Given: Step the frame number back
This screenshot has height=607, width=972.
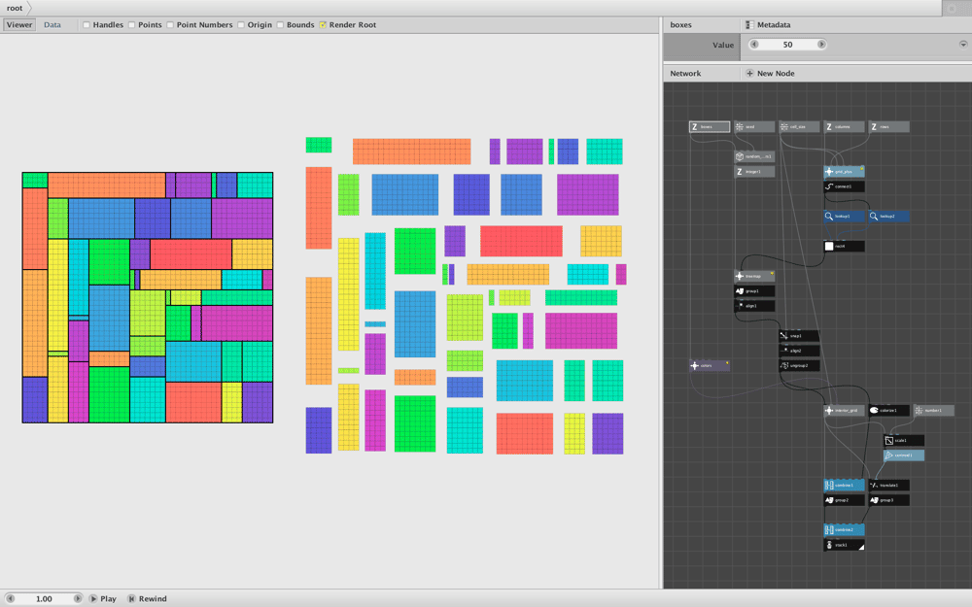Looking at the screenshot, I should [10, 598].
